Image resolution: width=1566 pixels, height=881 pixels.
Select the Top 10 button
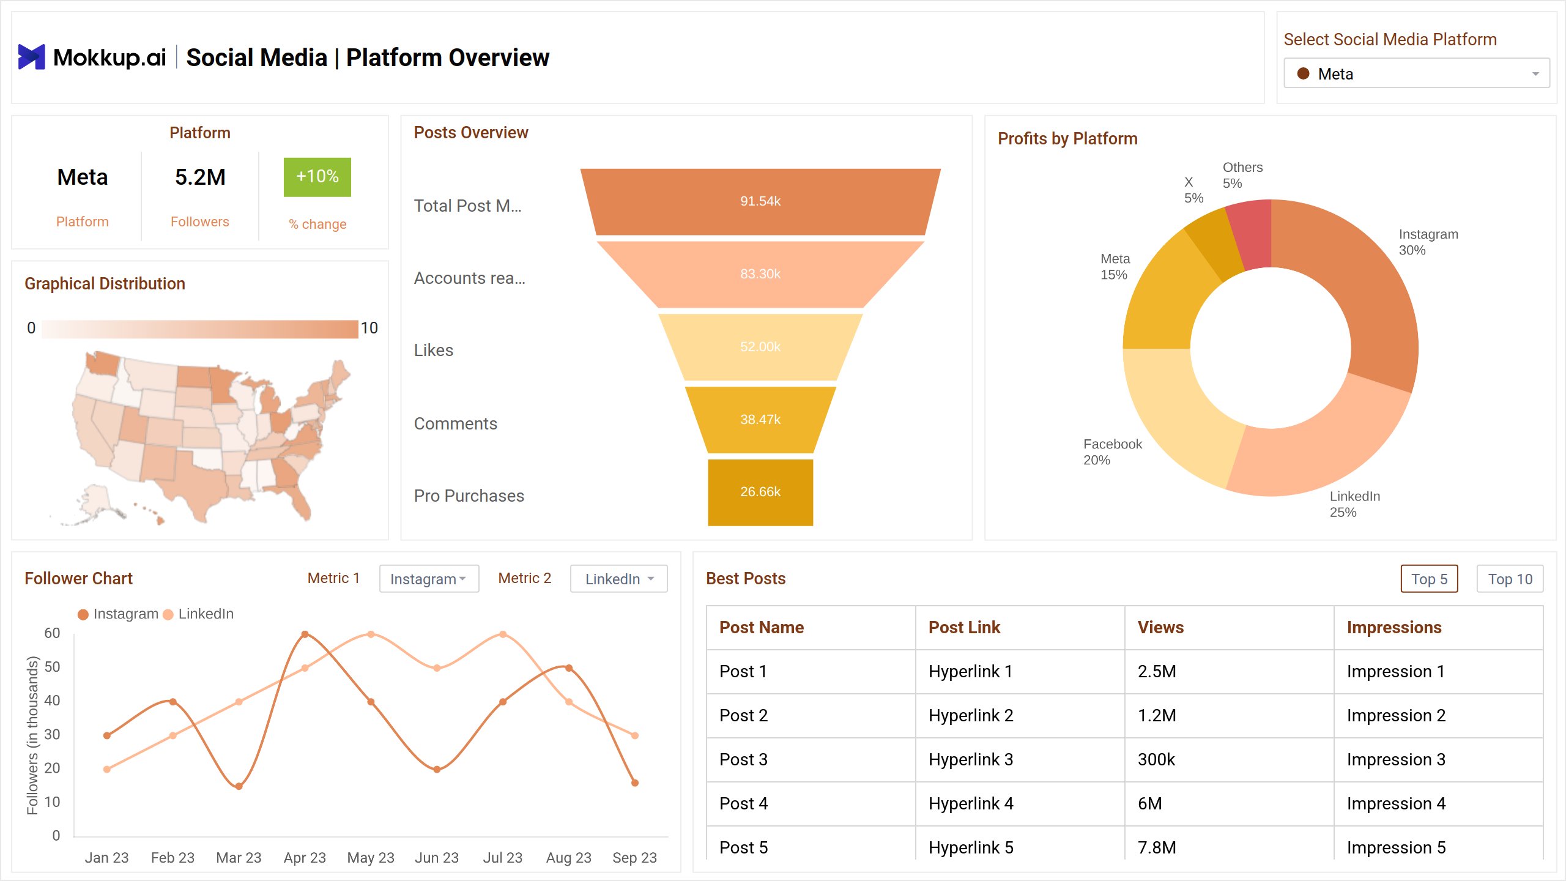pyautogui.click(x=1510, y=579)
